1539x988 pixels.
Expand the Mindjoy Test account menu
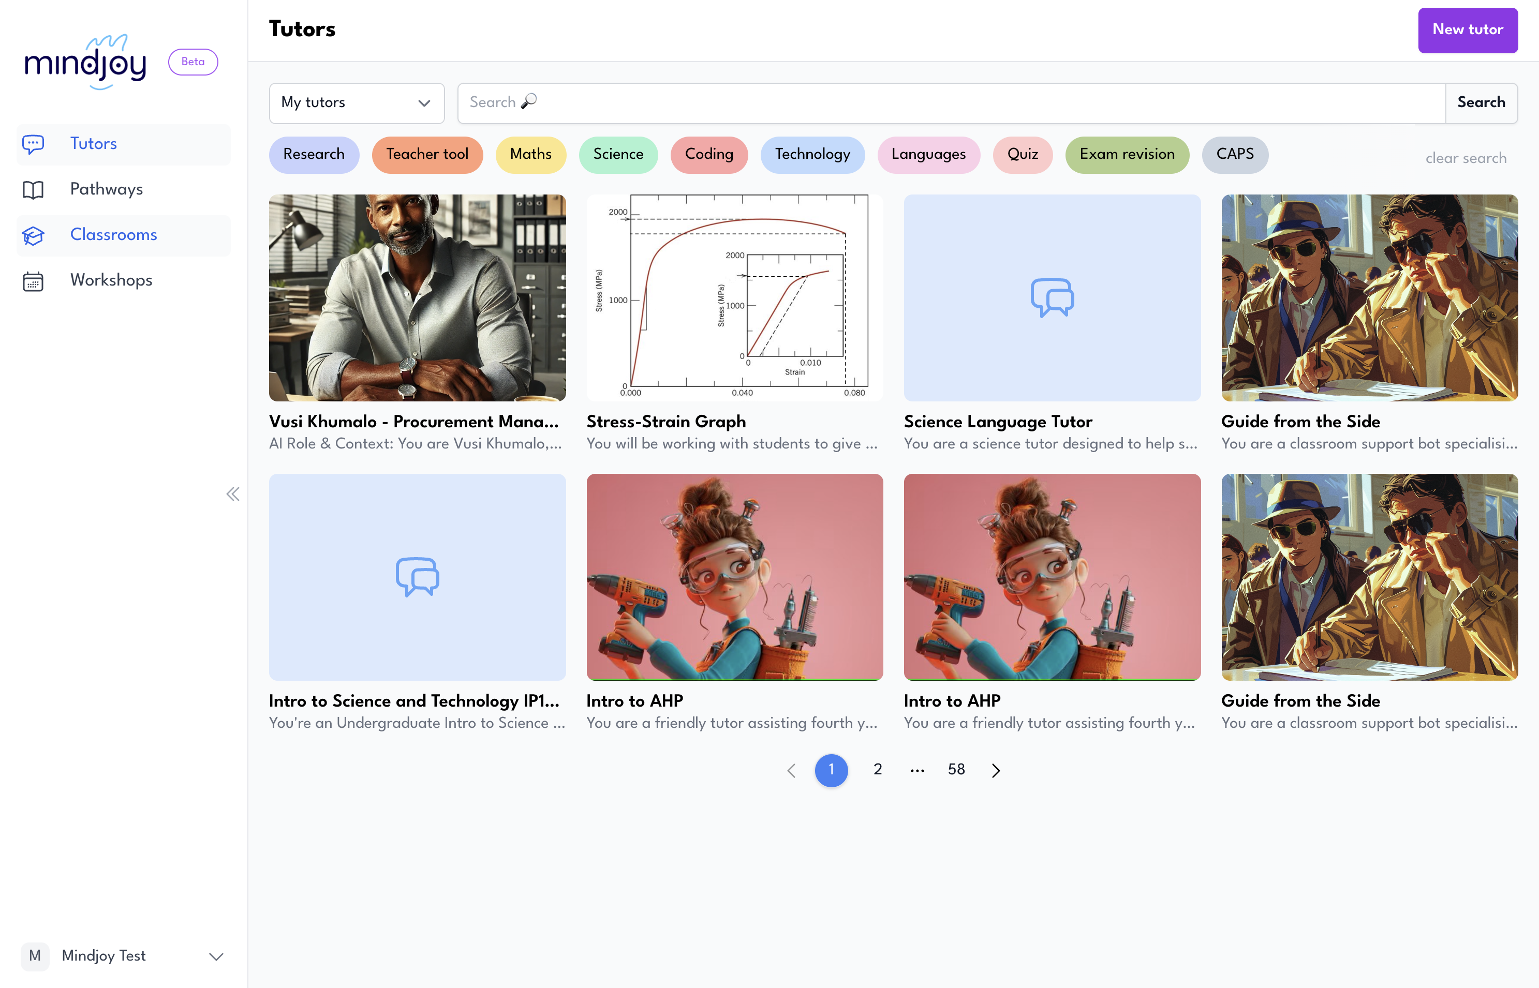(216, 956)
